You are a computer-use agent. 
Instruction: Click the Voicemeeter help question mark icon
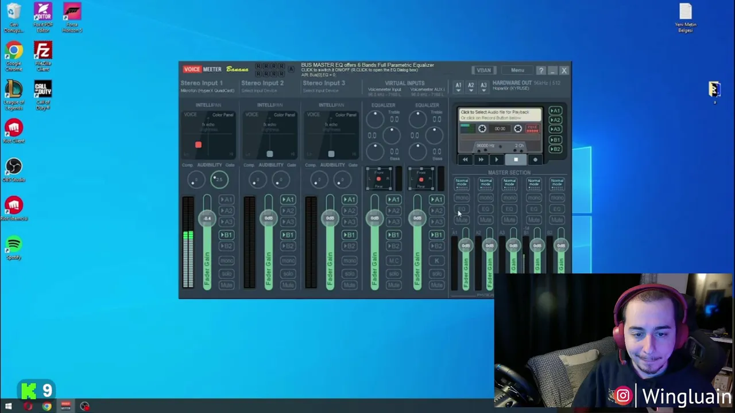[x=541, y=71]
